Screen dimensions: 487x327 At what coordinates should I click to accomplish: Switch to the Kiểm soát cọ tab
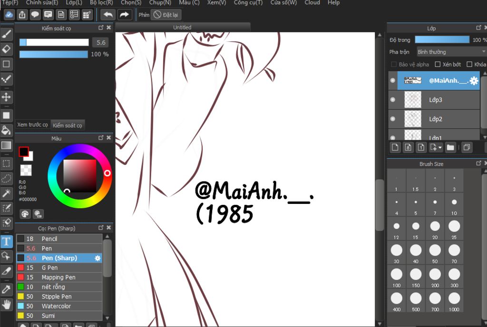coord(68,125)
